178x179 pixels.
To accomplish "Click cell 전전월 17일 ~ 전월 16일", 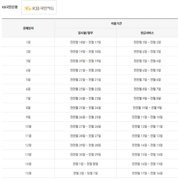I will coord(147,173).
